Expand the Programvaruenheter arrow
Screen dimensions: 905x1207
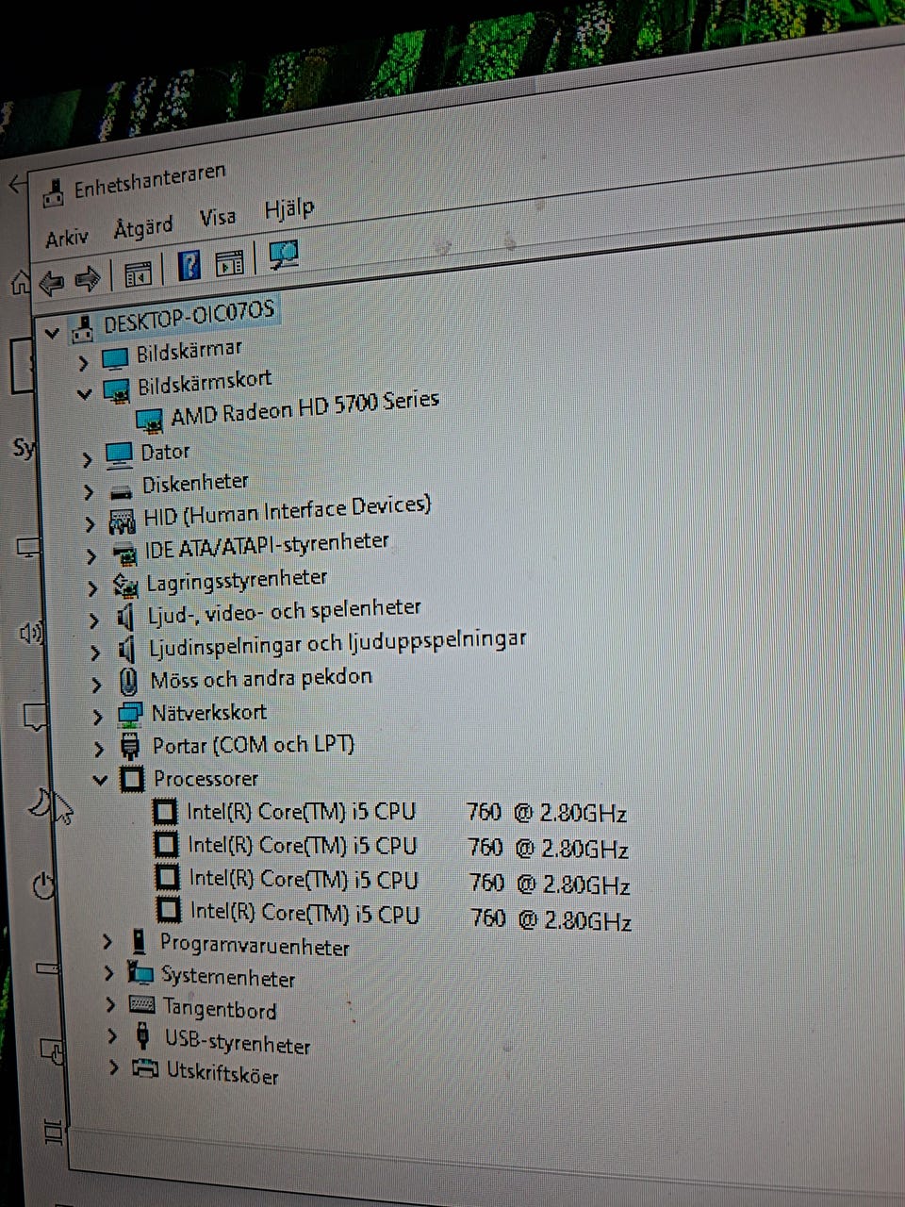point(107,941)
